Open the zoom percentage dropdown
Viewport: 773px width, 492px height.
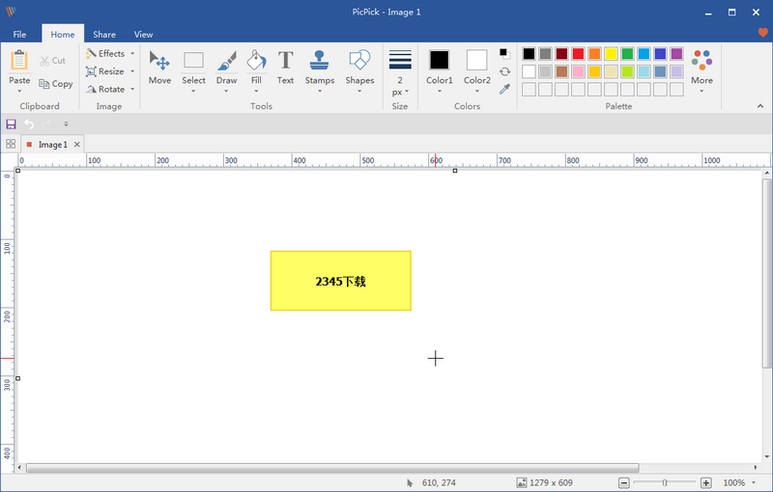click(754, 482)
